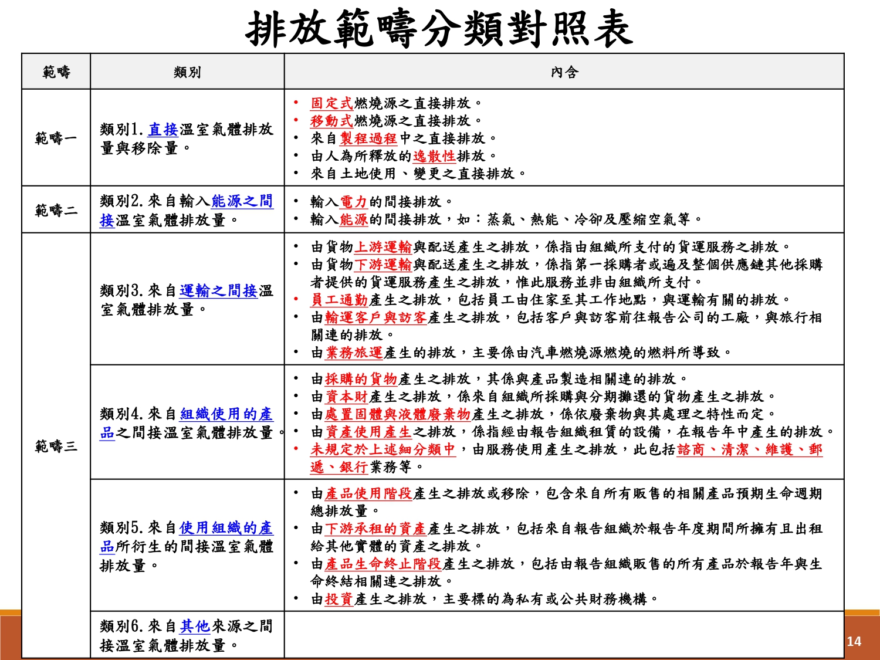Click the underlined 處置固體與液體廢棄物 phrase

coord(398,414)
